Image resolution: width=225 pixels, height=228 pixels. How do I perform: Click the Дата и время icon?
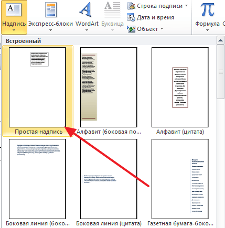click(131, 17)
